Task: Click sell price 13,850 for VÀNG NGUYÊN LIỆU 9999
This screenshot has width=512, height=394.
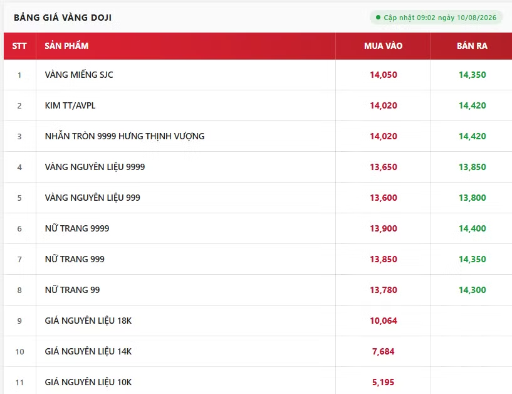Action: [x=472, y=167]
